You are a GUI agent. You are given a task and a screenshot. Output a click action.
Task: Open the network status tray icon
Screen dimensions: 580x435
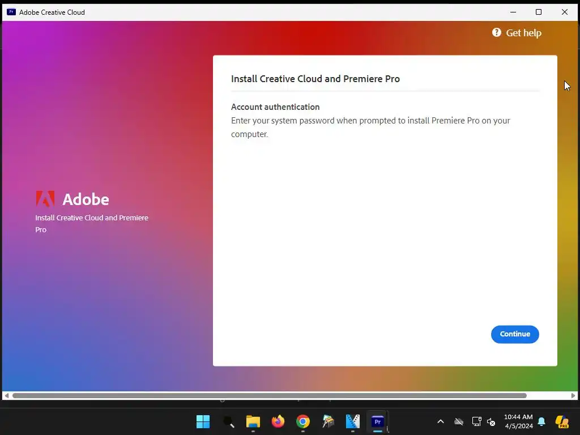tap(476, 421)
